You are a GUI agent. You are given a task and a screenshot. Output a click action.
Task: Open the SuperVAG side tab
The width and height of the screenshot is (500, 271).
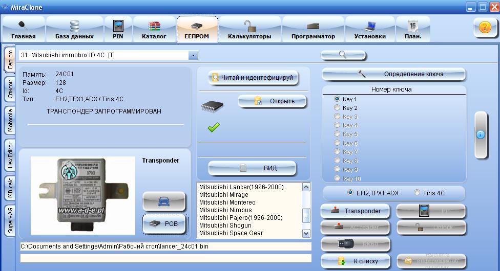[10, 220]
